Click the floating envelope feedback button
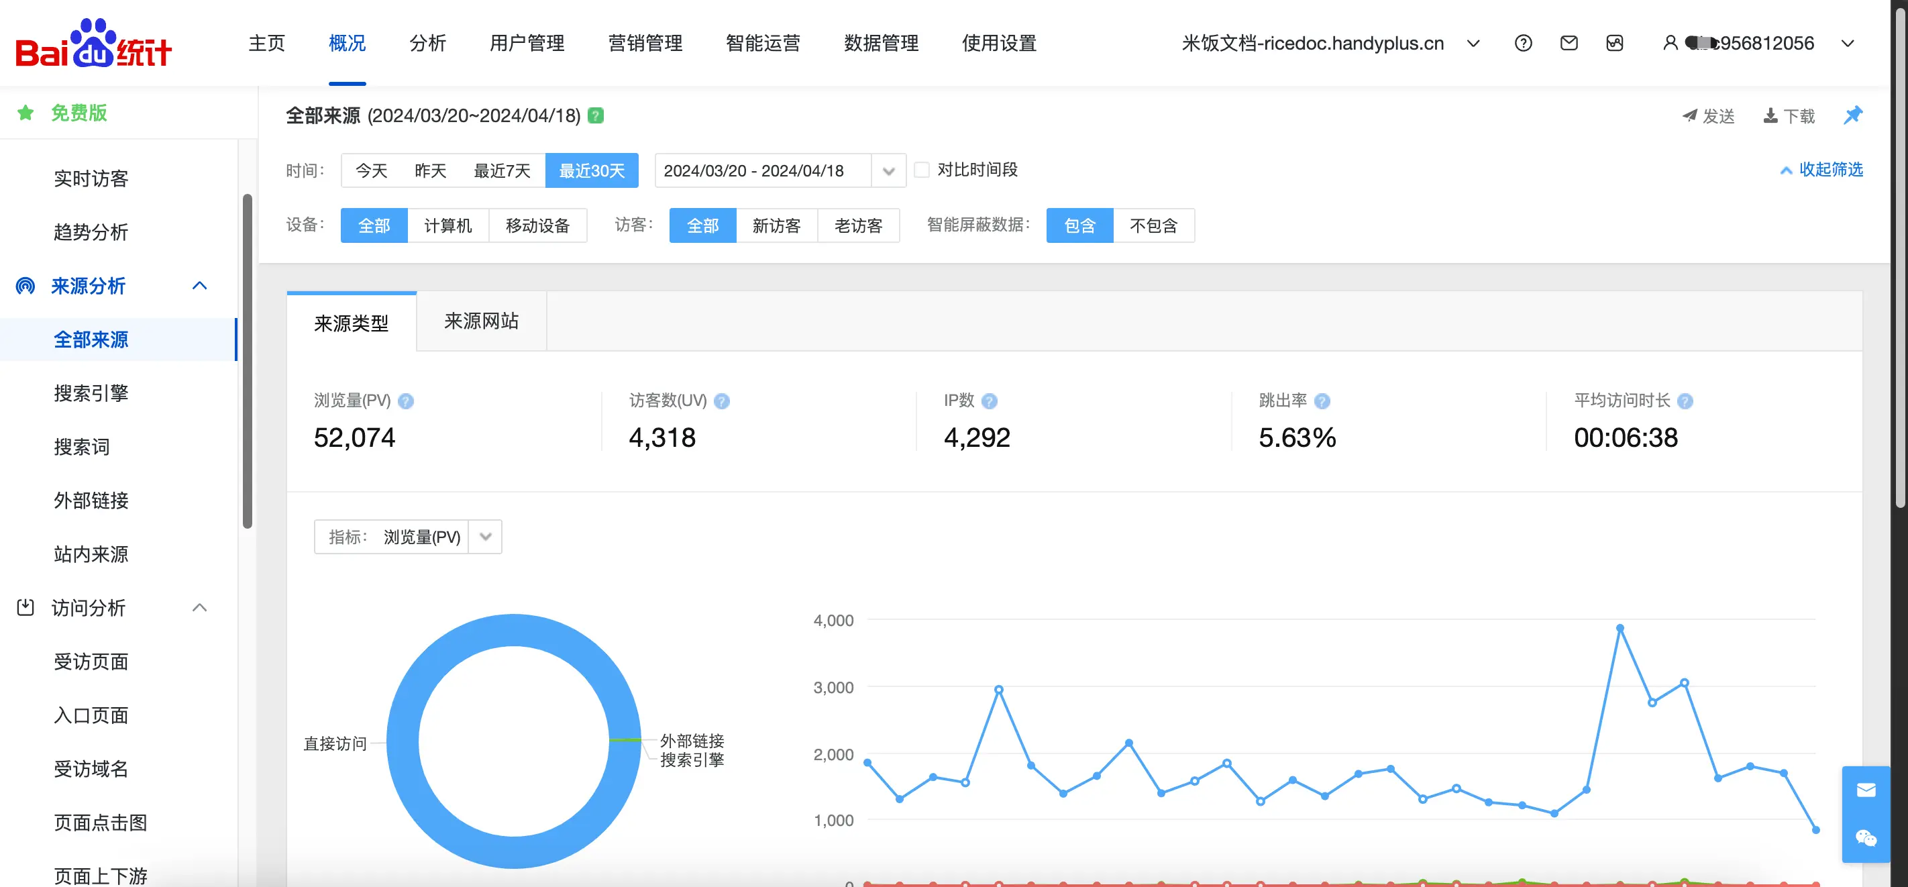Viewport: 1908px width, 887px height. 1866,790
